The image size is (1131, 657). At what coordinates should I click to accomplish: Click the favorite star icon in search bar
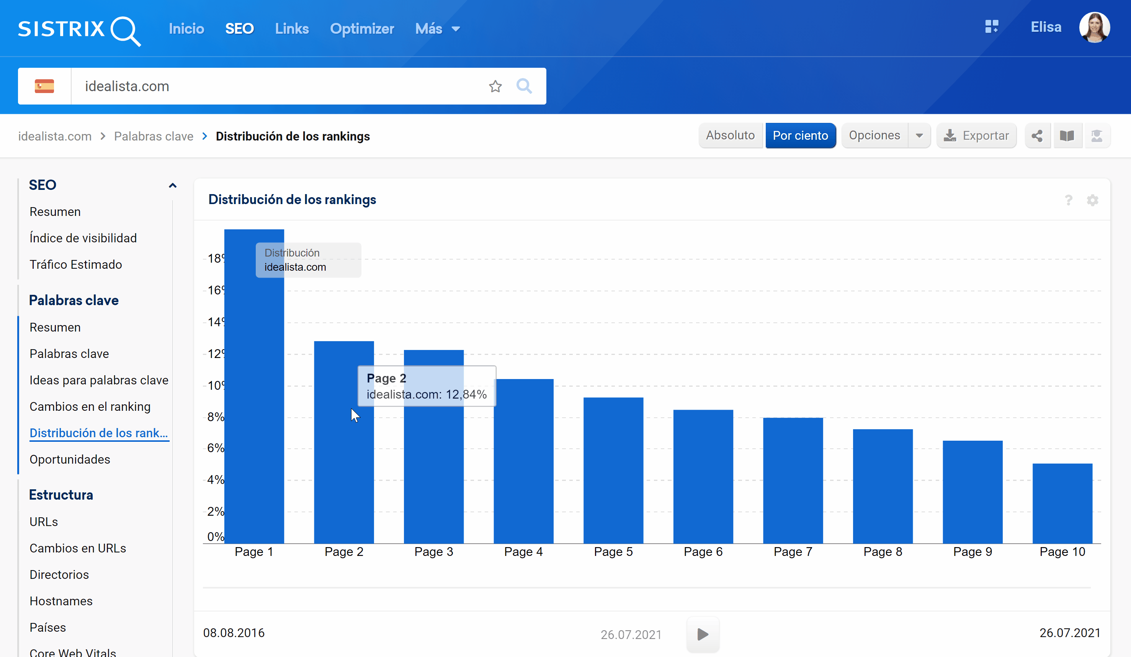coord(495,86)
